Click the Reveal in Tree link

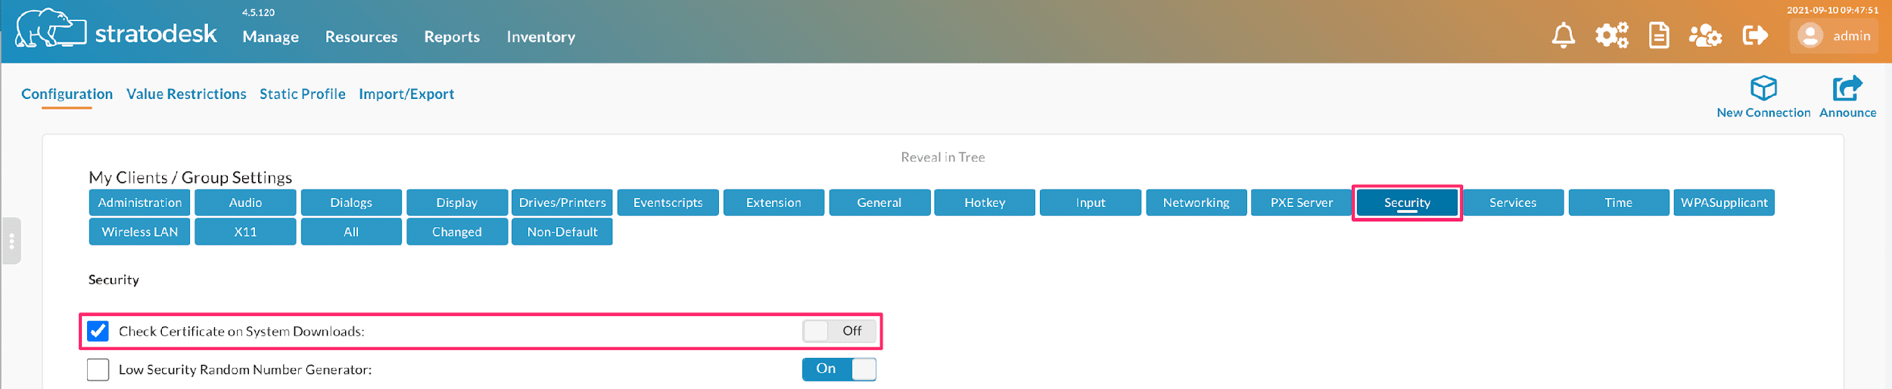click(x=942, y=157)
